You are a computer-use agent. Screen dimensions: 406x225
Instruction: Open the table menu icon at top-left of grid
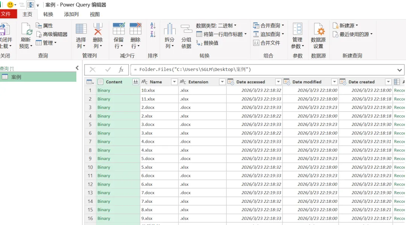[x=90, y=82]
